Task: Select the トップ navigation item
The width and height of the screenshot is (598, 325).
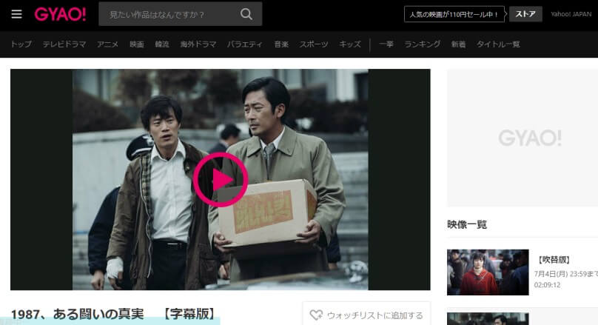Action: [21, 44]
